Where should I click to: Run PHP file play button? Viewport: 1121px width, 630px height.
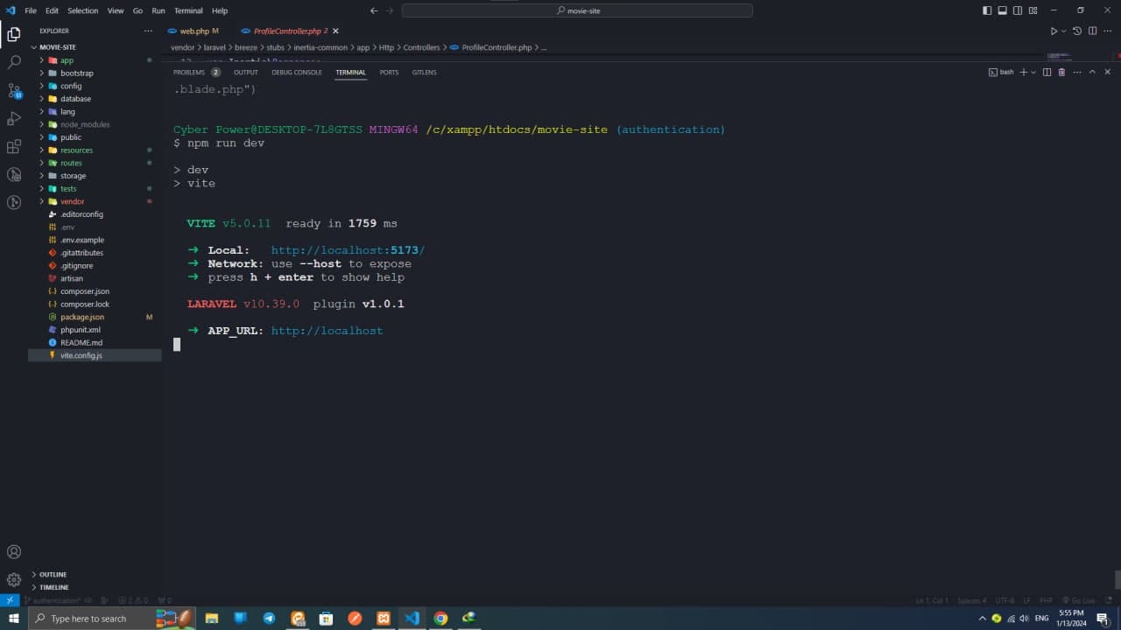pos(1054,31)
